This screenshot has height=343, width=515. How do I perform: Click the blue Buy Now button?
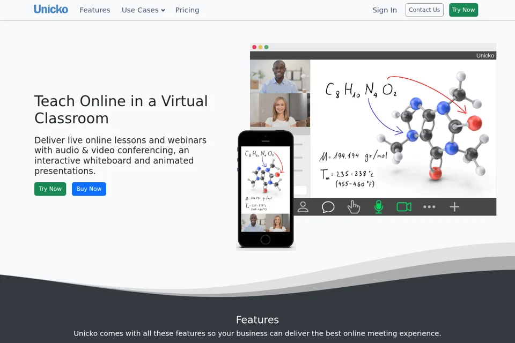click(x=89, y=189)
